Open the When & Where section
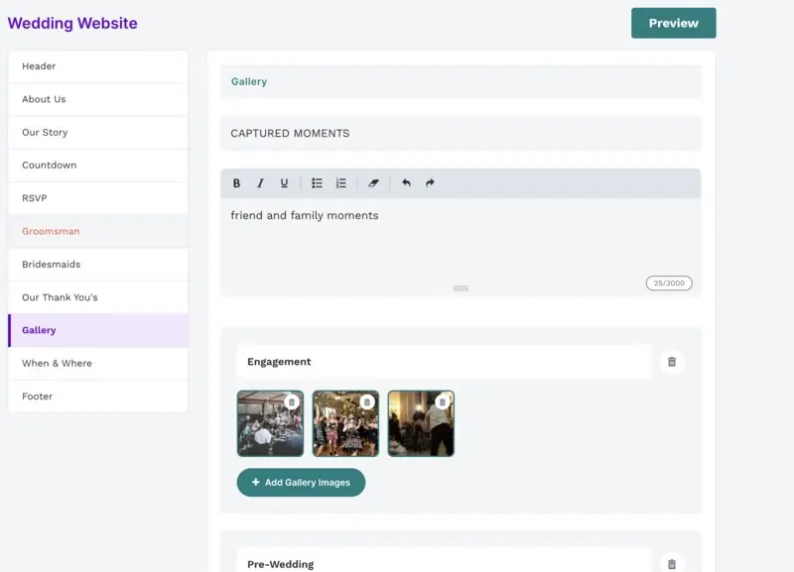The width and height of the screenshot is (794, 572). (x=98, y=363)
